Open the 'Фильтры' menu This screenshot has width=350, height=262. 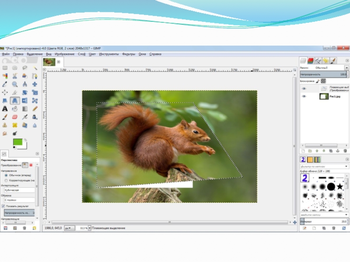click(129, 54)
